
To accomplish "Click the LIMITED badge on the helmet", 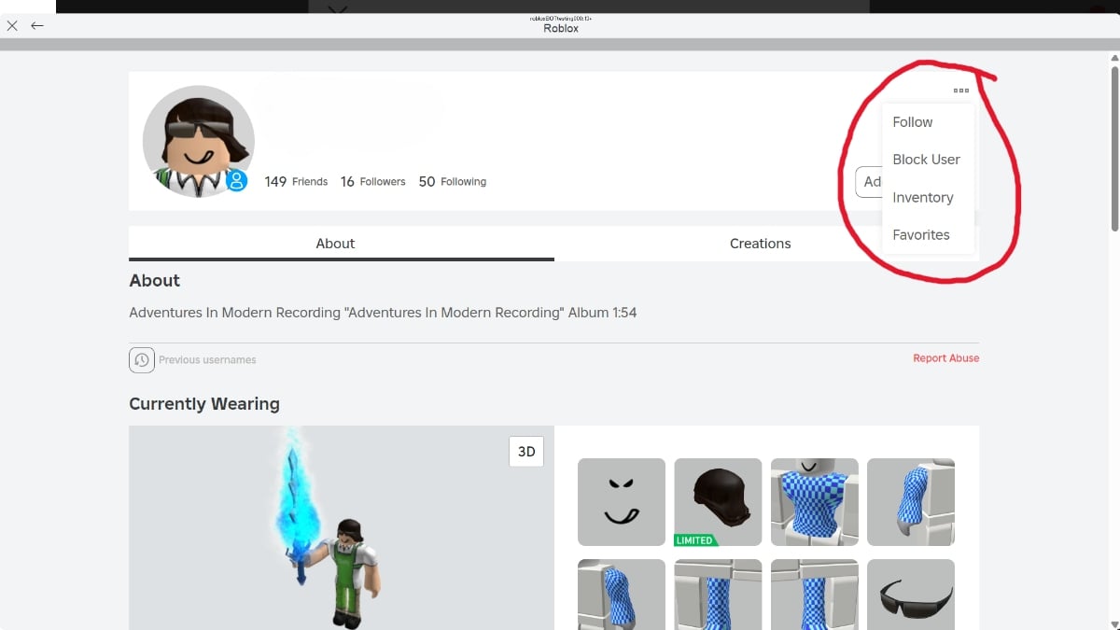I will [693, 539].
